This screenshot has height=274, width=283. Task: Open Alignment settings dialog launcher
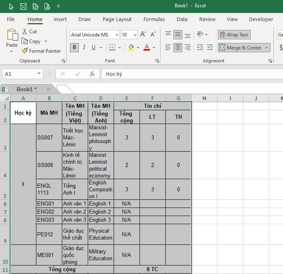click(270, 61)
